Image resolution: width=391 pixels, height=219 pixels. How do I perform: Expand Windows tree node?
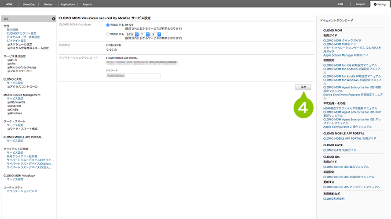tap(8, 113)
